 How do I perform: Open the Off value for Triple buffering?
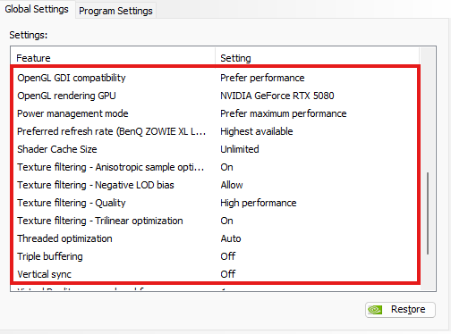tap(228, 256)
